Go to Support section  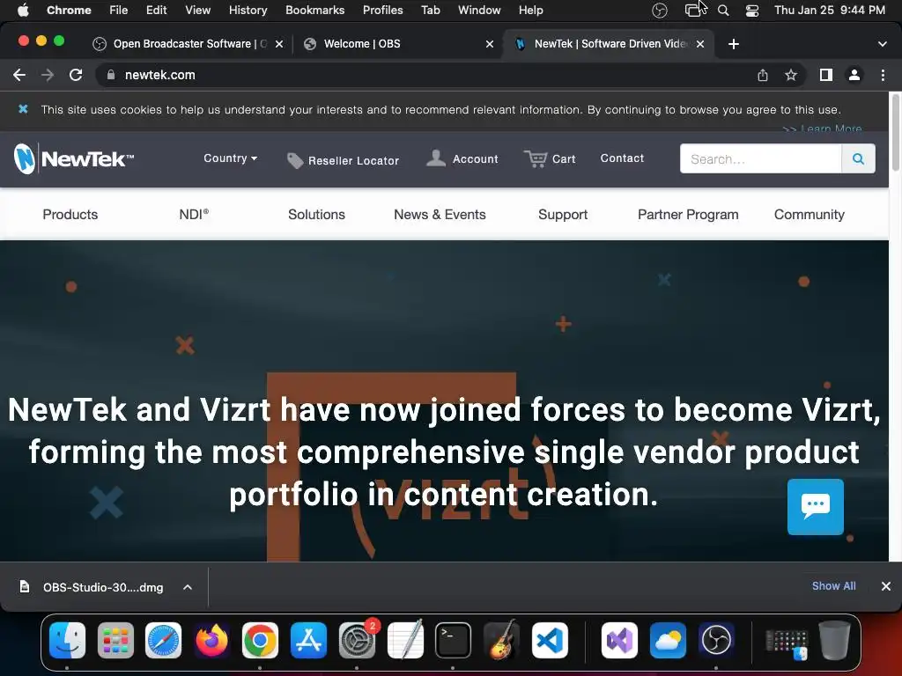563,215
